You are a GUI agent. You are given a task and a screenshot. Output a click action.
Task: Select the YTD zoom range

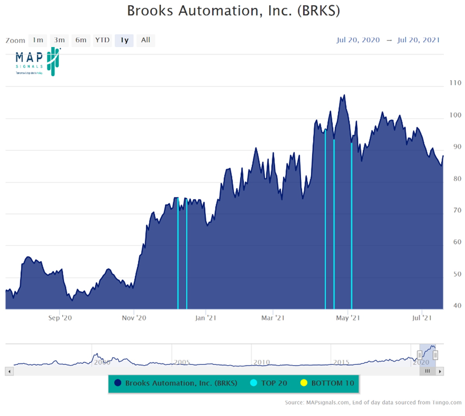tap(102, 40)
